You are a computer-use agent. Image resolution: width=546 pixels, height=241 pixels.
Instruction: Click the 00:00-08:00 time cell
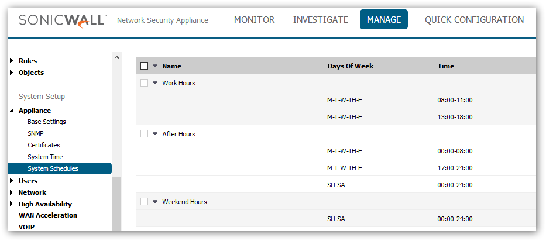(455, 151)
